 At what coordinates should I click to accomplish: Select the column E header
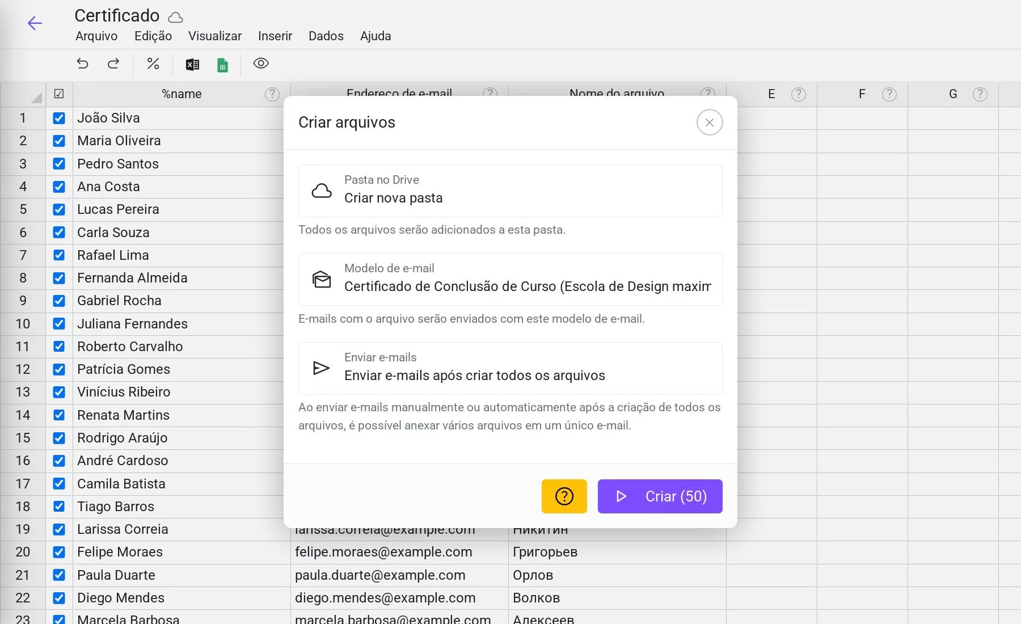click(x=771, y=94)
